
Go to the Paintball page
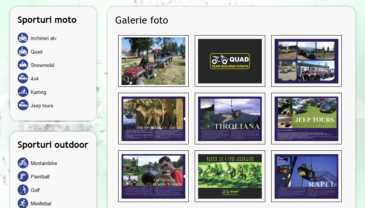(40, 177)
